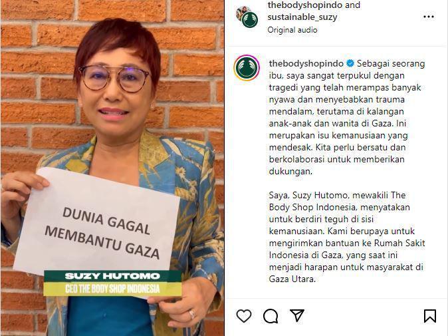Image resolution: width=448 pixels, height=336 pixels.
Task: Click the word Gaza Utara in caption
Action: coord(292,279)
